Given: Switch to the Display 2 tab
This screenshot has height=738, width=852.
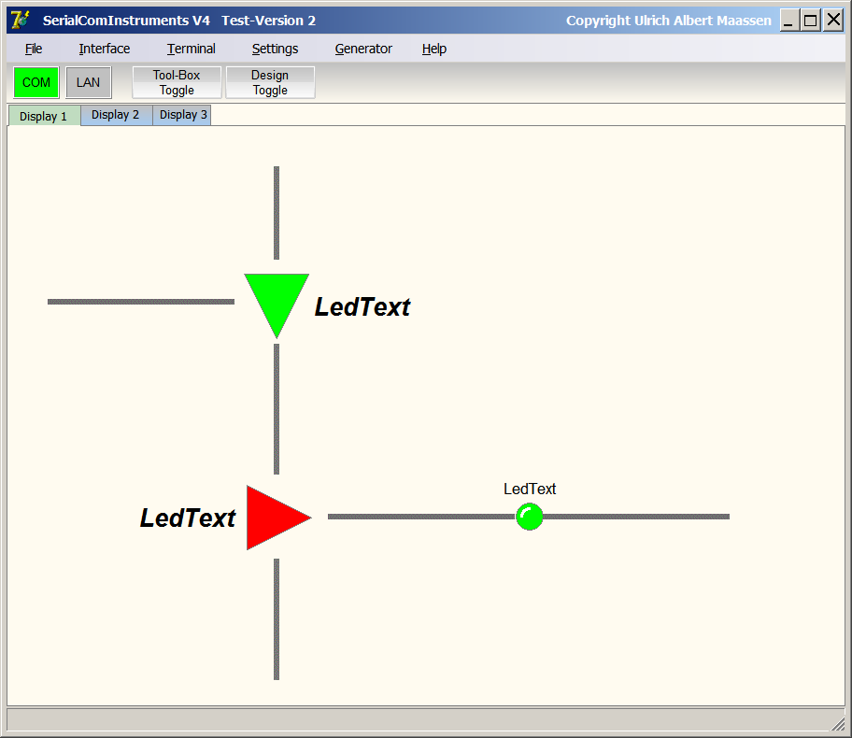Looking at the screenshot, I should pos(116,115).
